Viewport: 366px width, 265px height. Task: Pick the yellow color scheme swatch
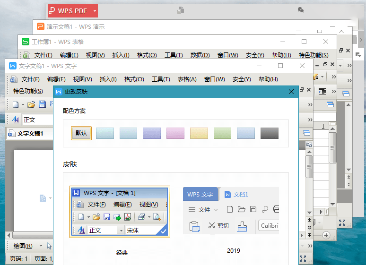click(199, 133)
